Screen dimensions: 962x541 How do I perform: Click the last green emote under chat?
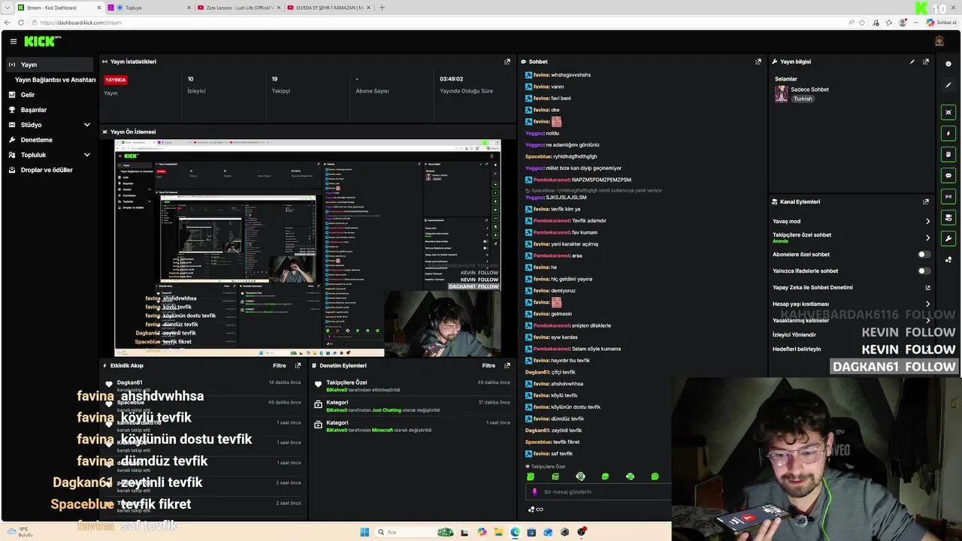point(655,476)
